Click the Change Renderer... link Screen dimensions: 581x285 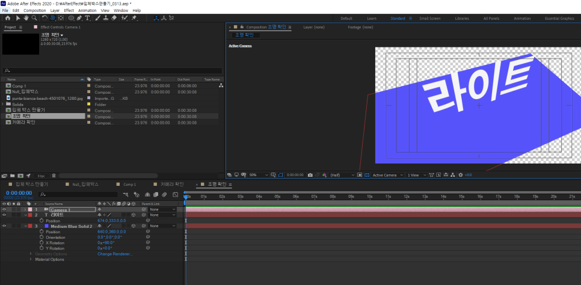coord(115,254)
